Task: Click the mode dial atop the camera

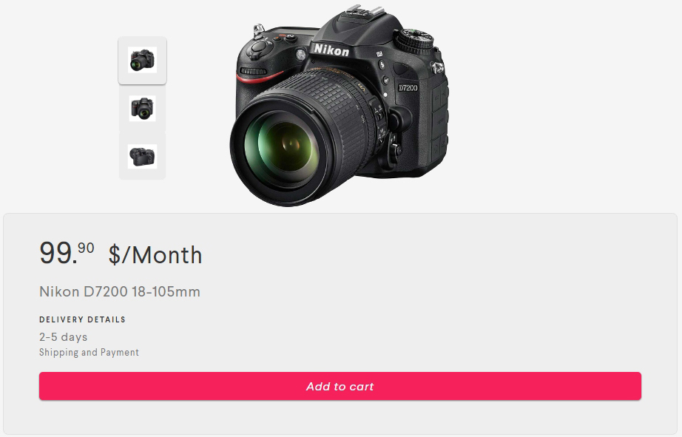Action: [413, 40]
